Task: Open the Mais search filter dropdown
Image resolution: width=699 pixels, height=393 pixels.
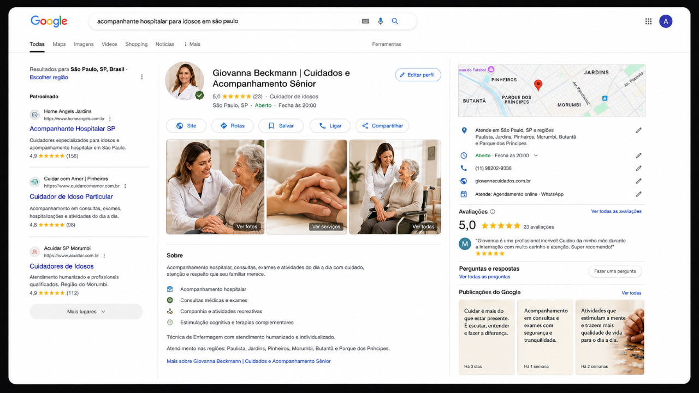Action: point(192,44)
